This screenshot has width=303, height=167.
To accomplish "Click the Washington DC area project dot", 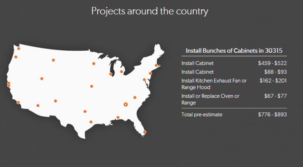I will point(144,80).
